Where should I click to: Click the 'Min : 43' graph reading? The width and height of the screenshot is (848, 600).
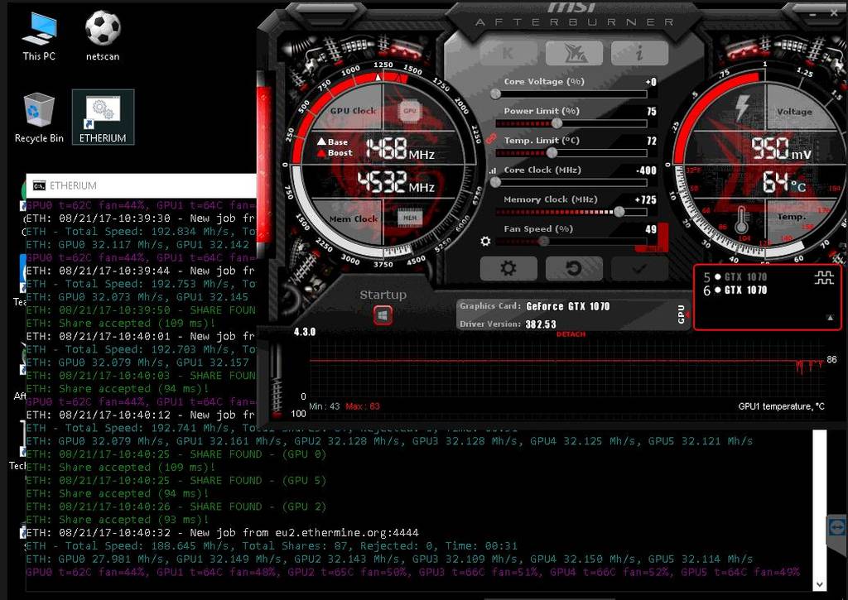pyautogui.click(x=325, y=406)
